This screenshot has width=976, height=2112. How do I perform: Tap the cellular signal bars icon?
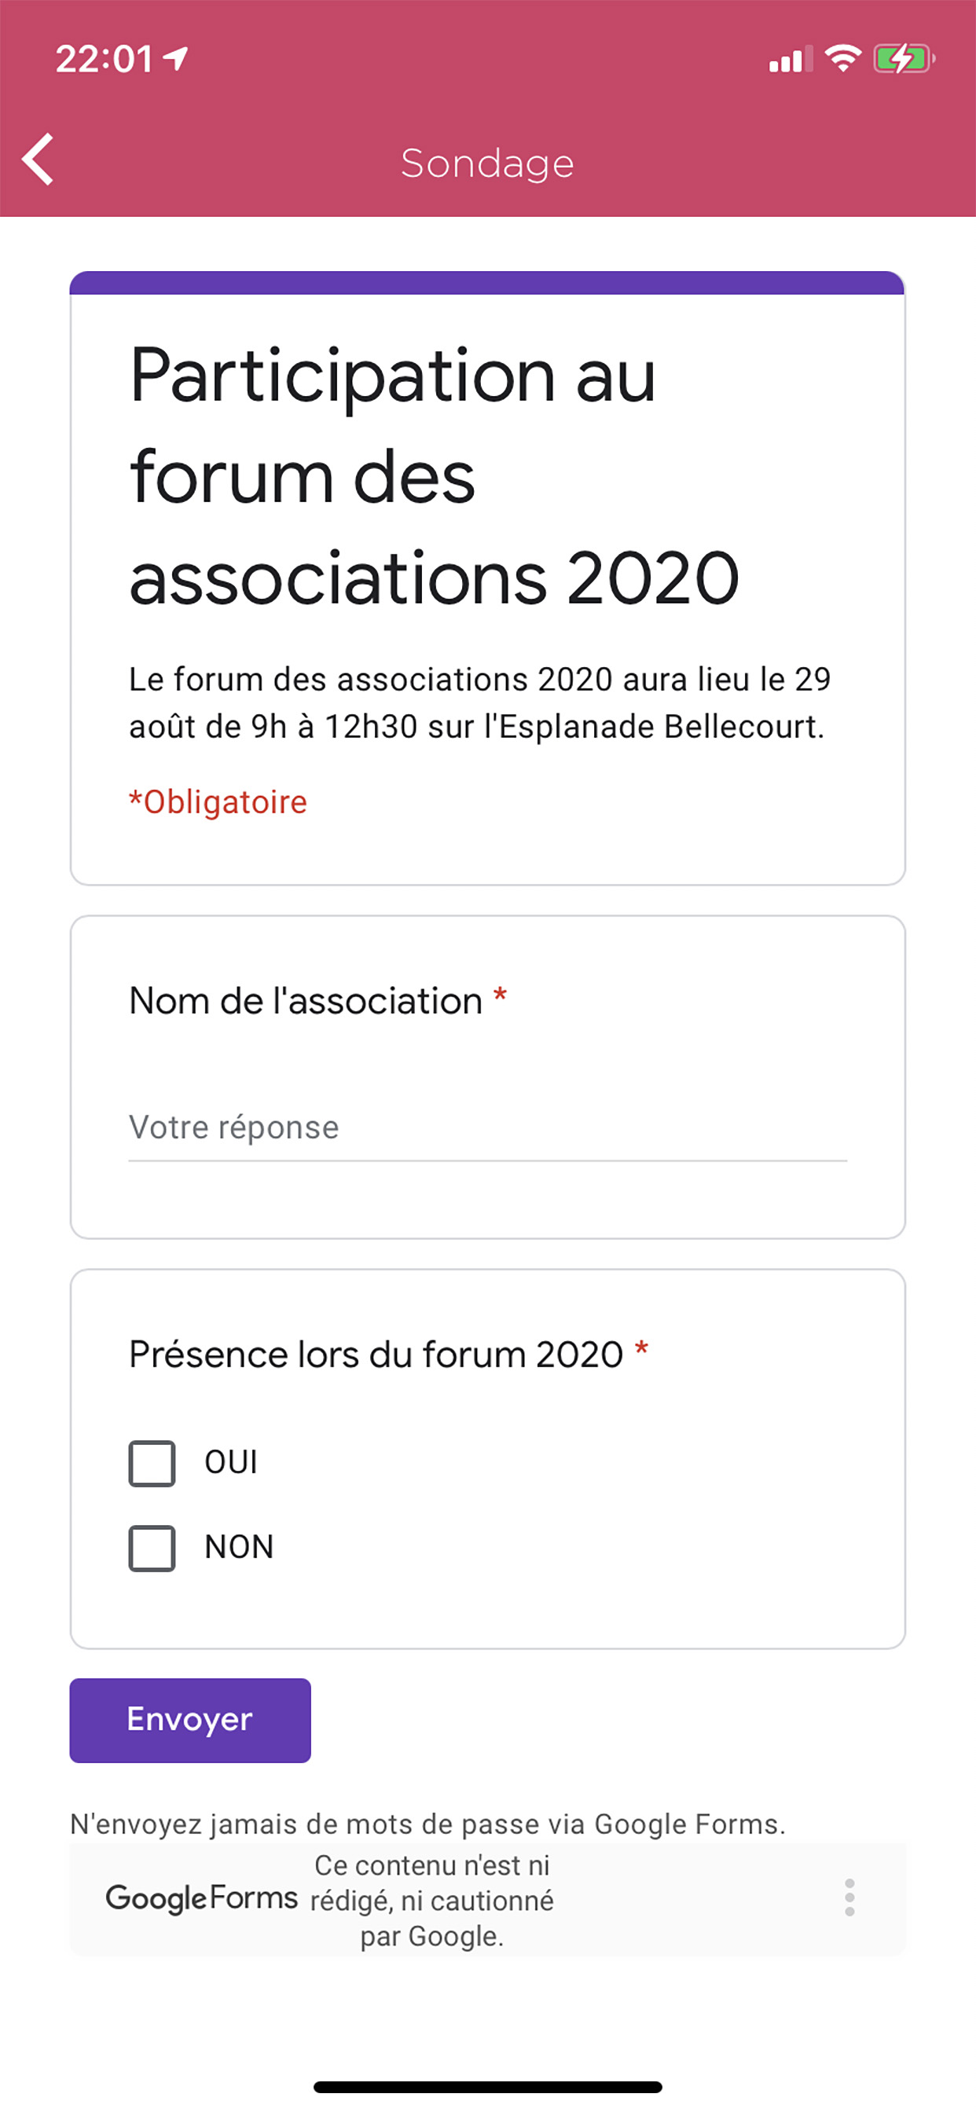point(791,60)
